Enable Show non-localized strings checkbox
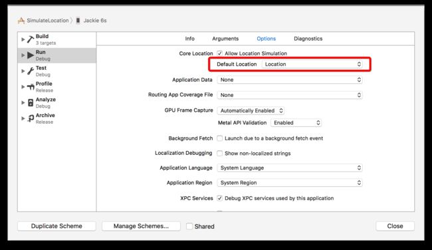 [x=219, y=153]
